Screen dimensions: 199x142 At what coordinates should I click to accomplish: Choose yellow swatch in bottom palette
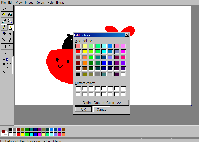click(x=23, y=134)
